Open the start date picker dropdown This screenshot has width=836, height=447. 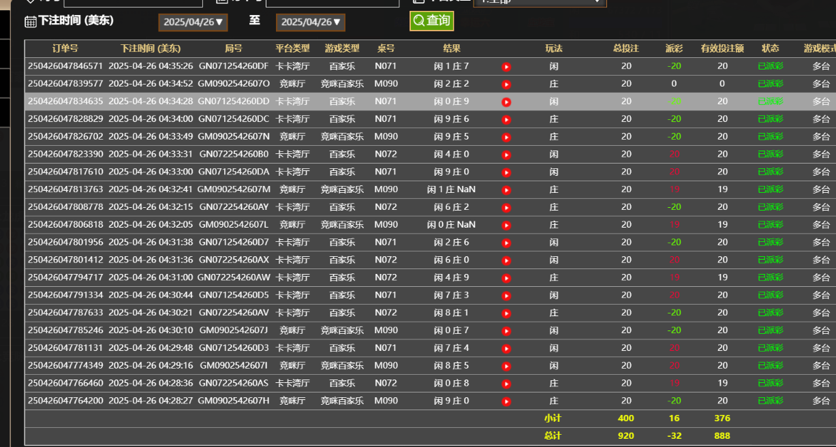(193, 22)
